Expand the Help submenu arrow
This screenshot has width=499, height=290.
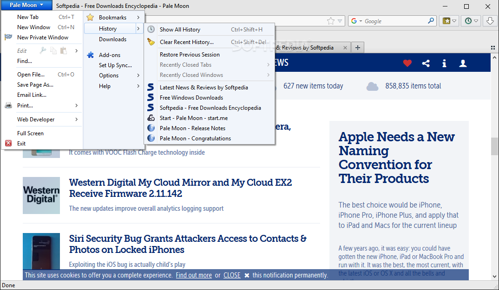click(138, 86)
